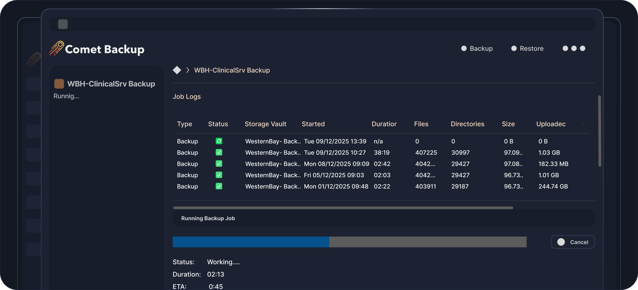The image size is (638, 290).
Task: Sort by the Type column header
Action: [185, 124]
